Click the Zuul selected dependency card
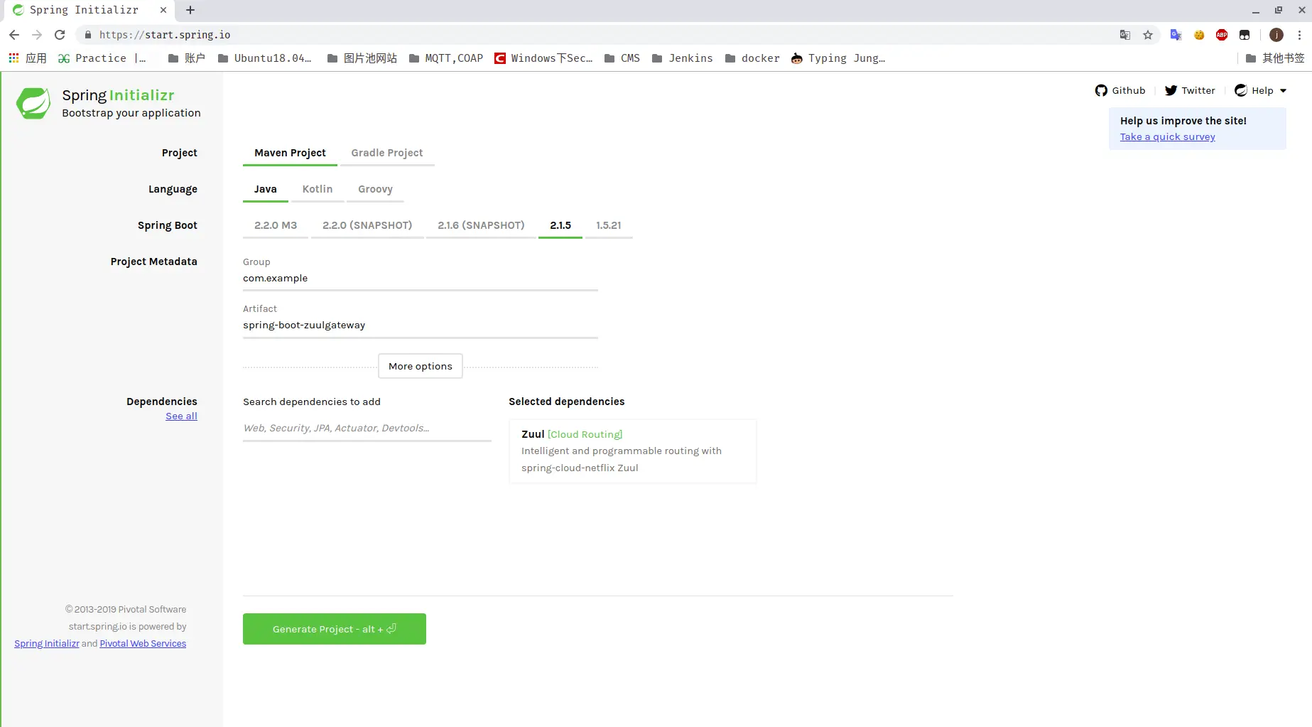Screen dimensions: 1312x727 [633, 451]
